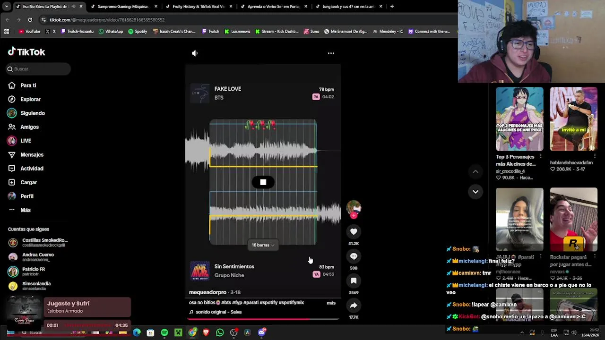The height and width of the screenshot is (340, 605).
Task: Click the video playback progress bar
Action: point(263,319)
